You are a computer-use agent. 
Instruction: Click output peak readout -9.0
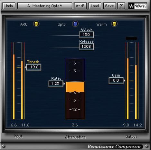point(125,125)
